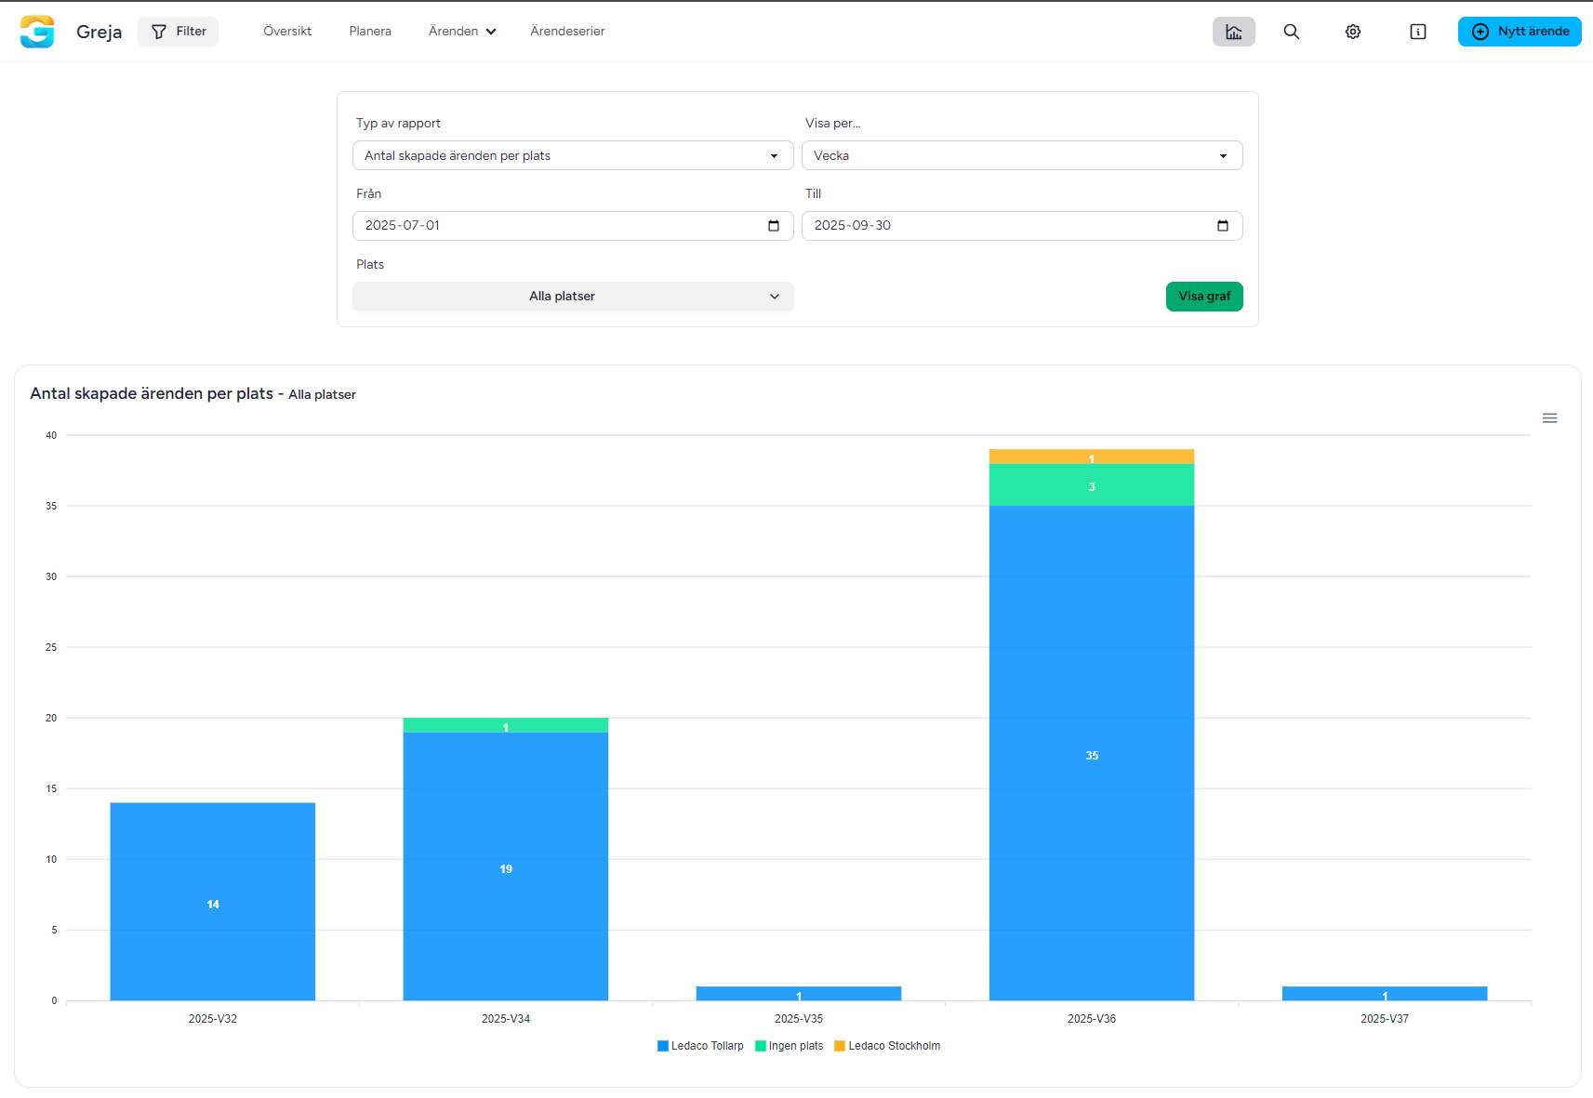Open the Visa per Vecka dropdown
The height and width of the screenshot is (1098, 1593).
(x=1021, y=155)
